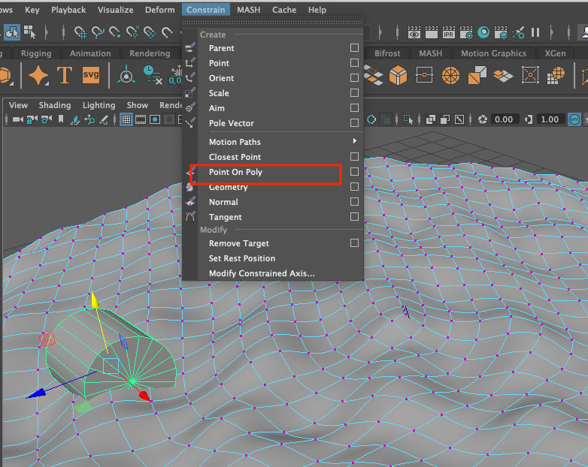Toggle Snap to Projected Center magnet
Screen dimensions: 588x467
coord(133,33)
